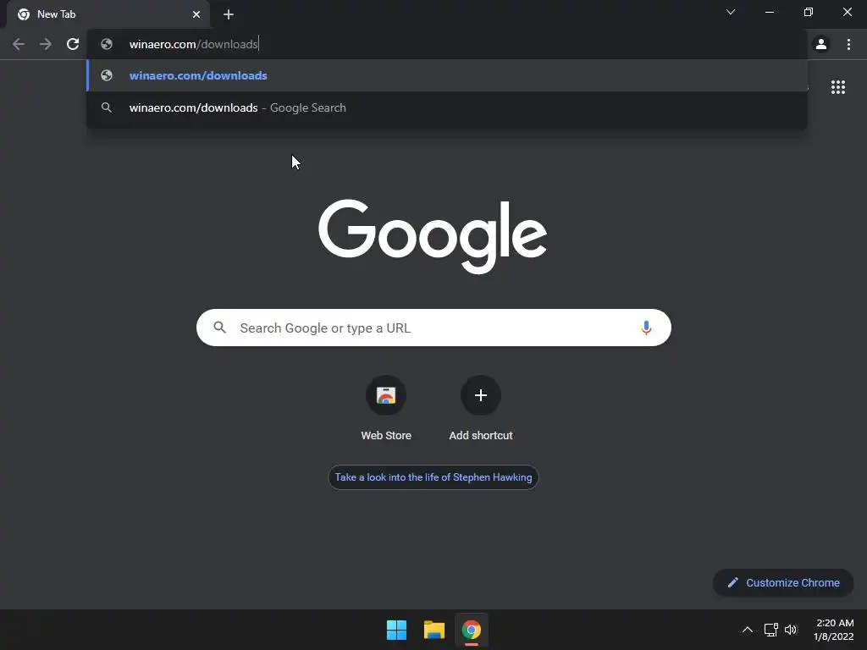Go back with the back arrow
Image resolution: width=867 pixels, height=650 pixels.
click(x=19, y=44)
